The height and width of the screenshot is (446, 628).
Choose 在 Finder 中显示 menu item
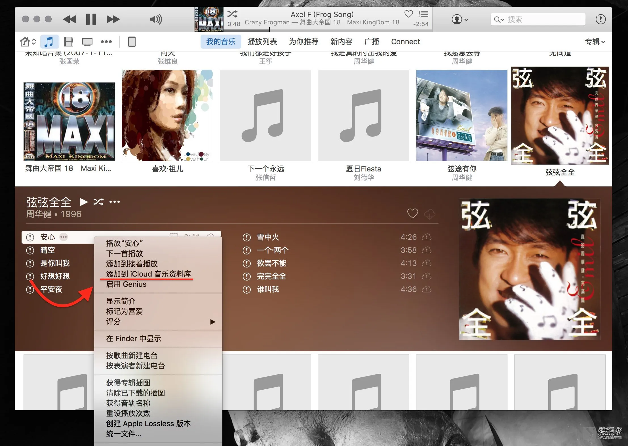(158, 338)
